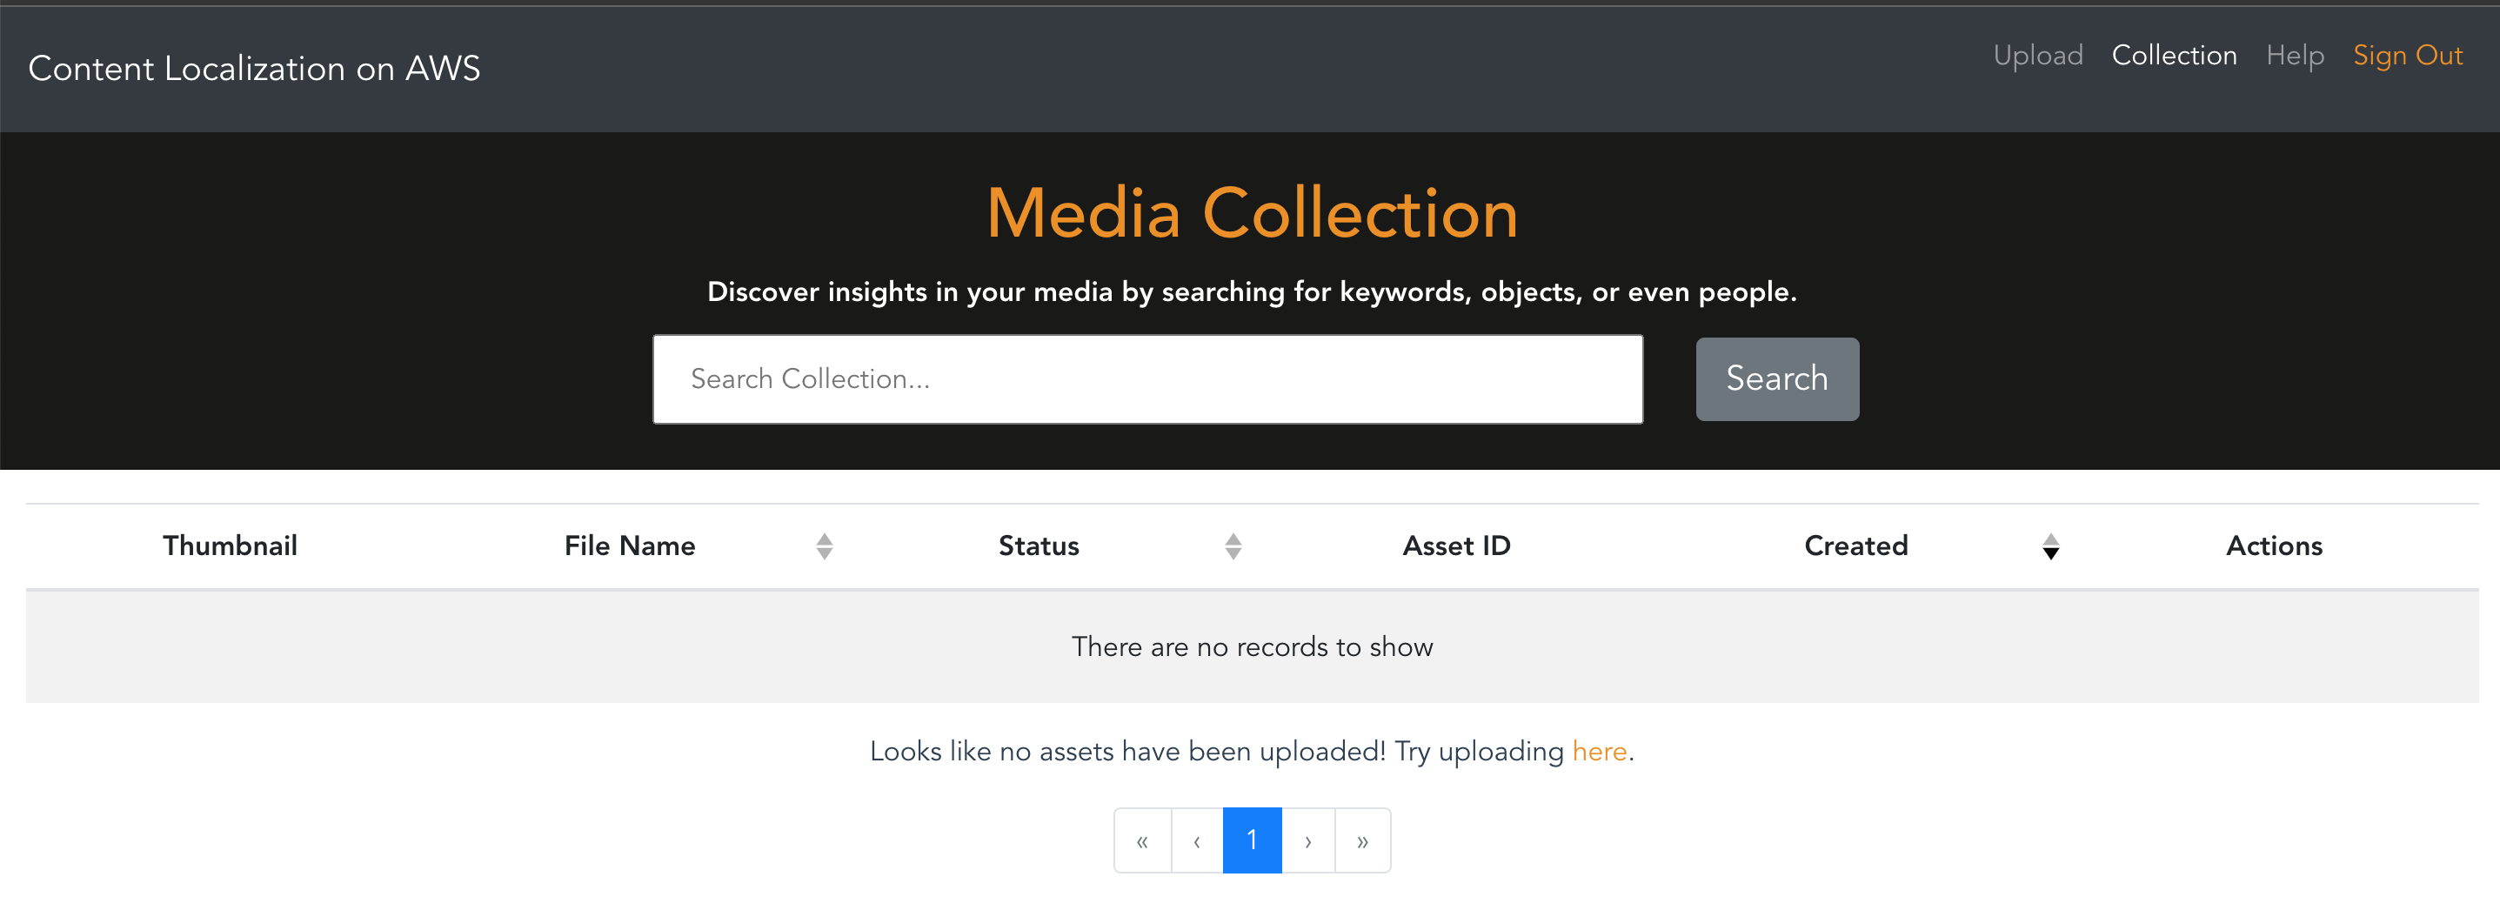This screenshot has height=917, width=2500.
Task: Click the Created column header
Action: tap(1855, 546)
